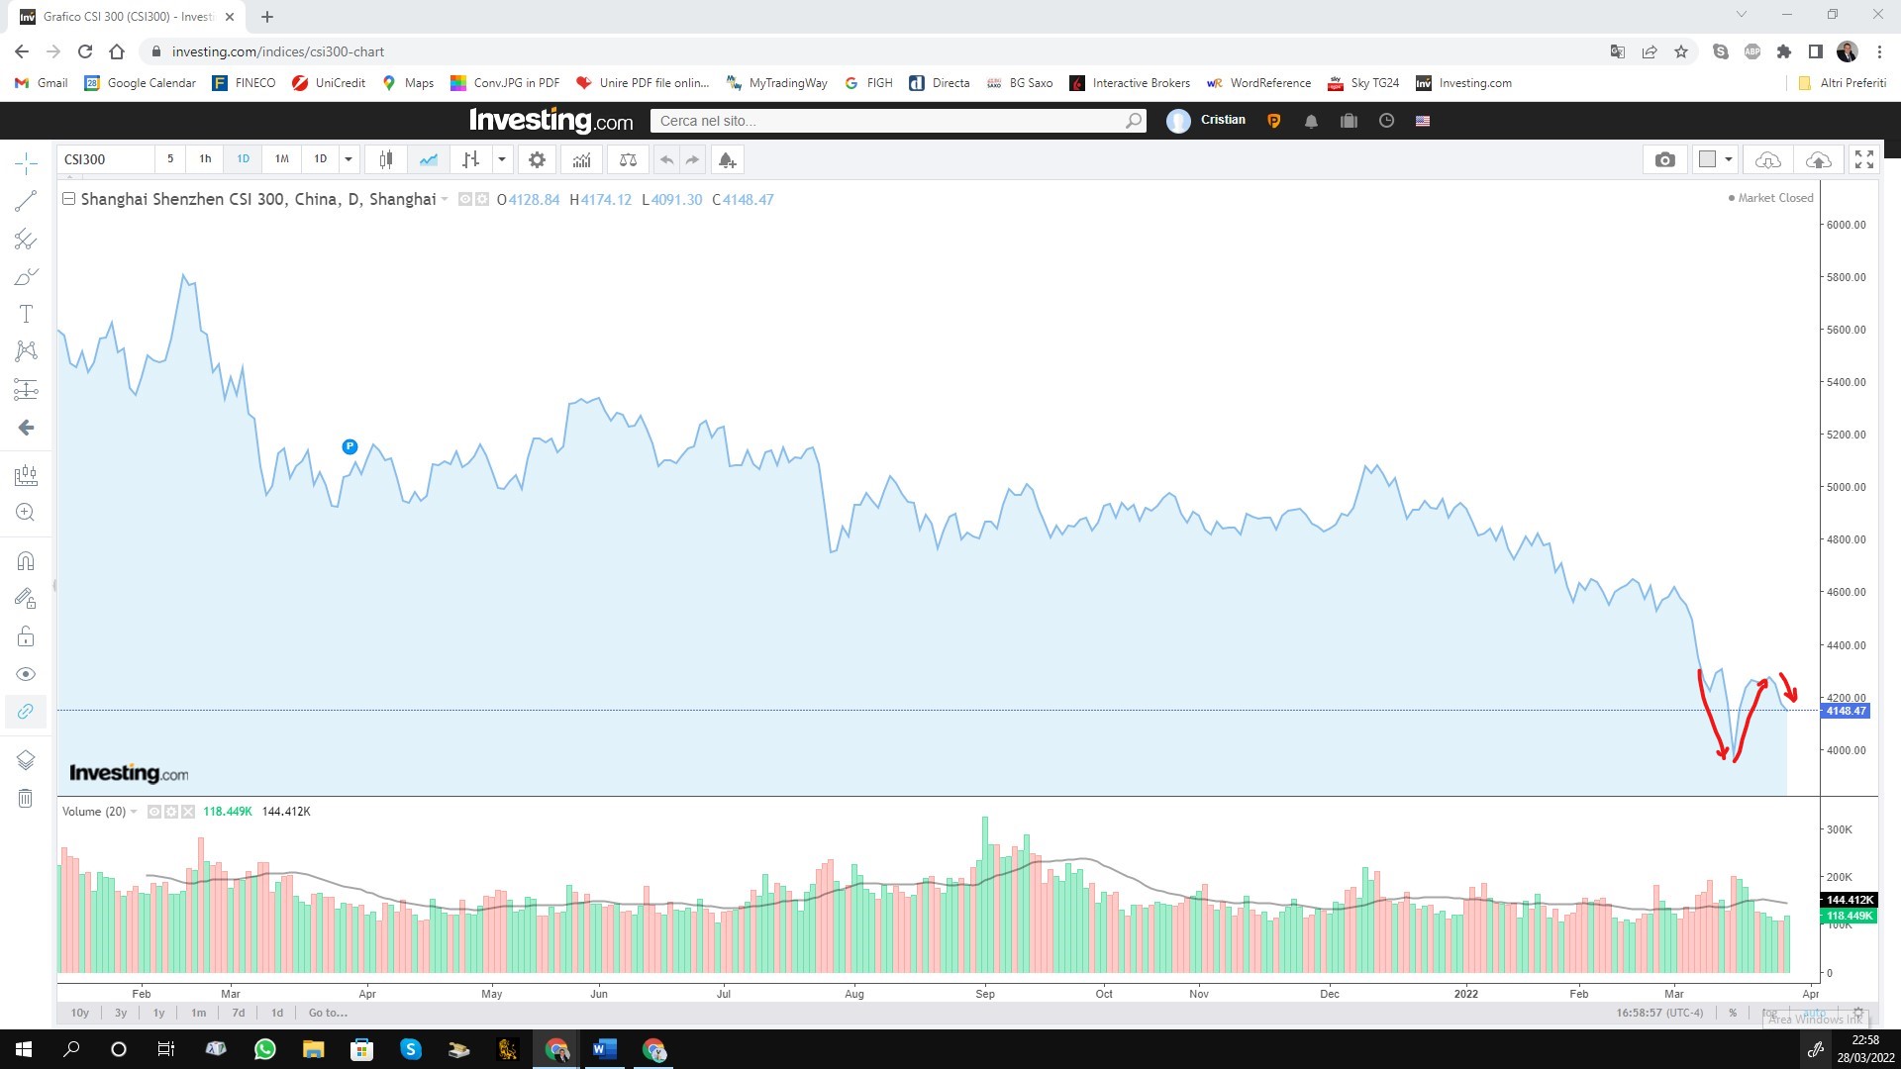
Task: Open the notifications bell in the site header
Action: point(1311,121)
